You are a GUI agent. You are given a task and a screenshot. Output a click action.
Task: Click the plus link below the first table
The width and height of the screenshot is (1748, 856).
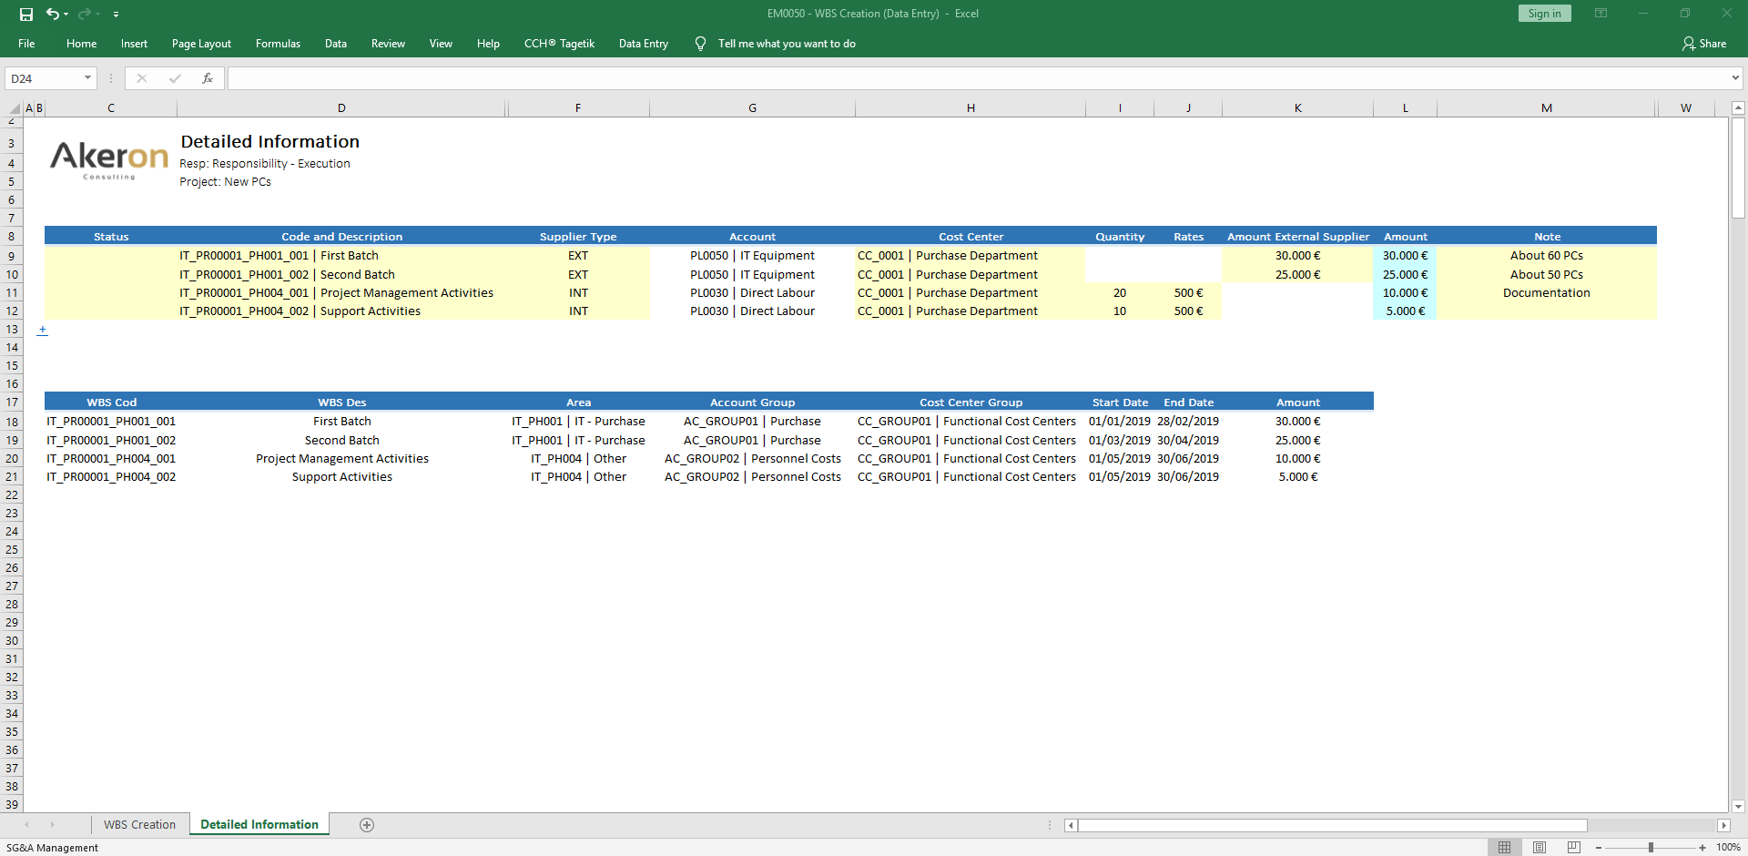(x=42, y=330)
